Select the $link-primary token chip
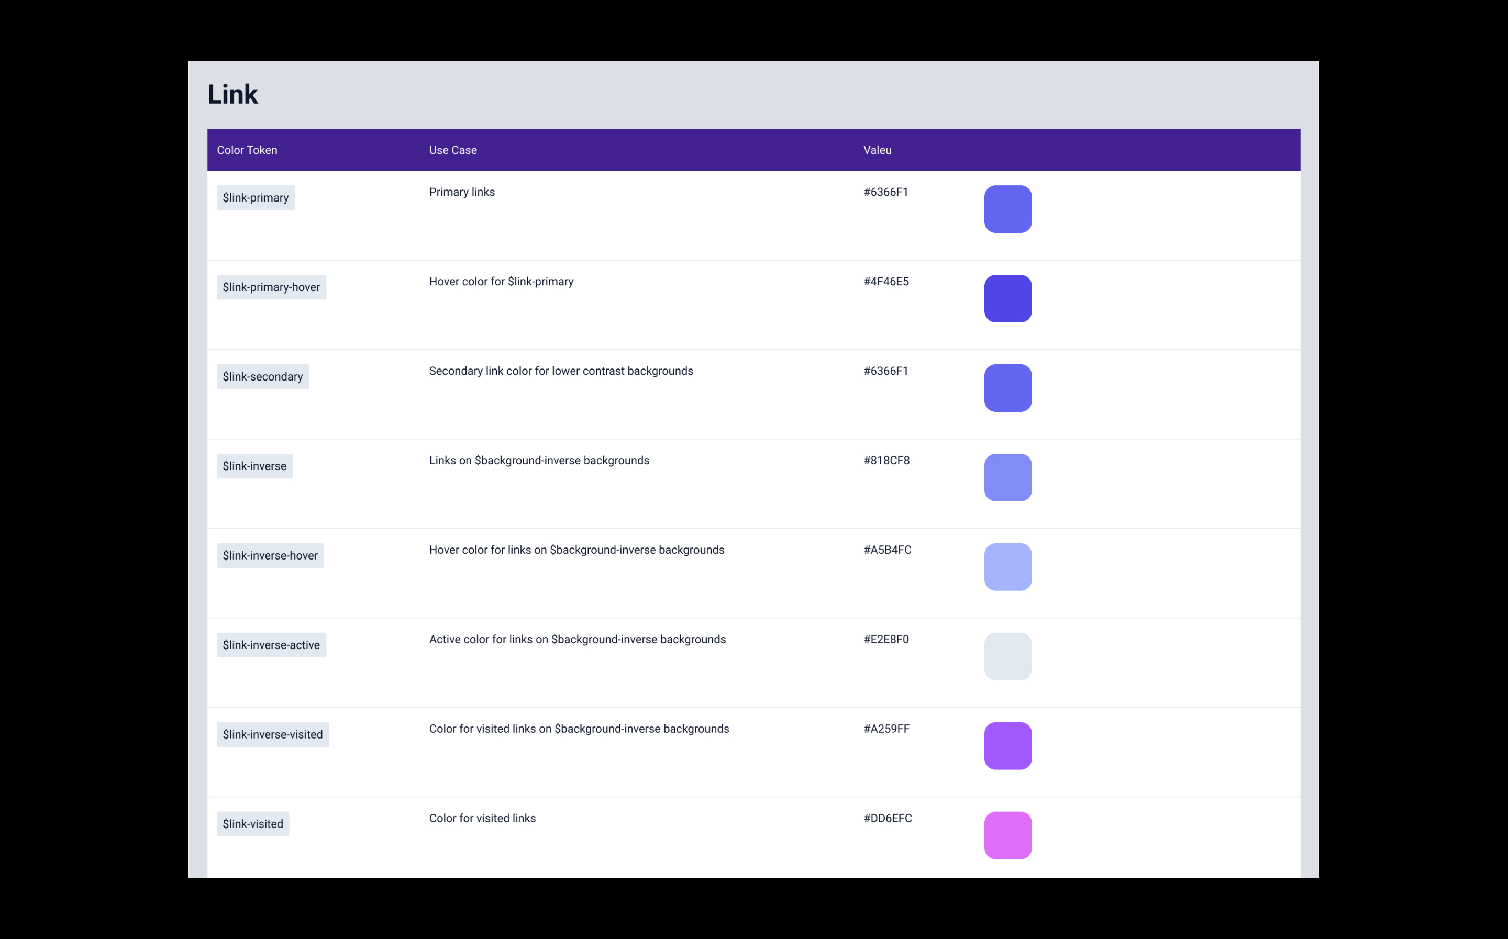Screen dimensions: 1508x939 click(x=256, y=197)
